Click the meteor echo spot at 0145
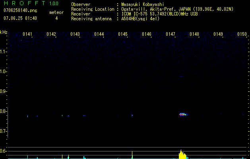This screenshot has width=250, height=159. click(132, 115)
